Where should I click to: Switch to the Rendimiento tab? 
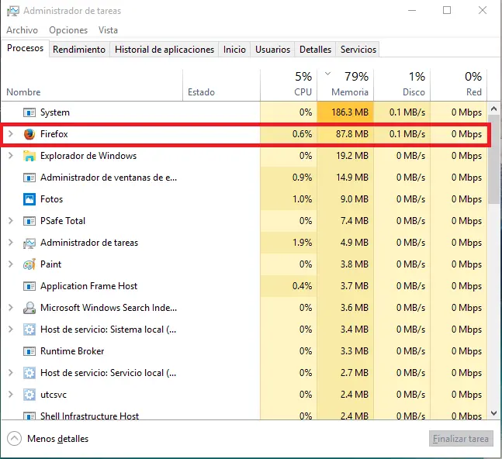pos(79,50)
